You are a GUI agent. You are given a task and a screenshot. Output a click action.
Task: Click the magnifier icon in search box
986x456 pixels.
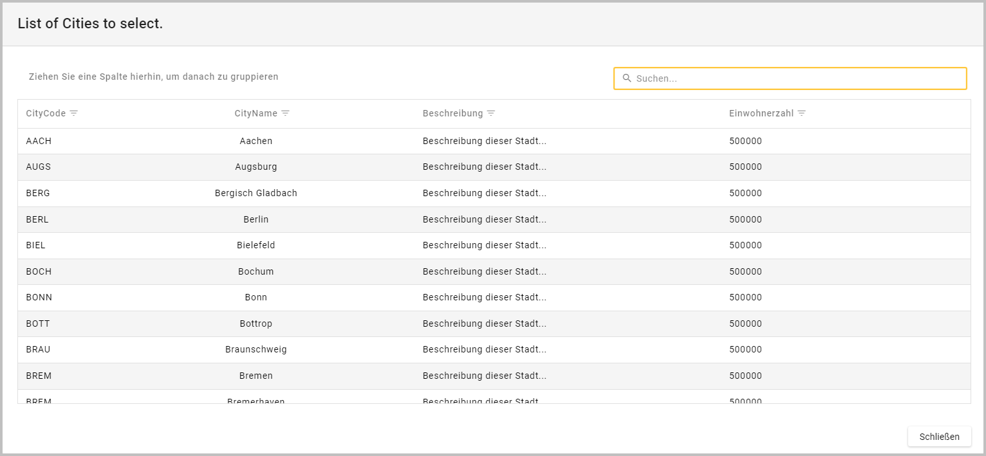[x=627, y=78]
